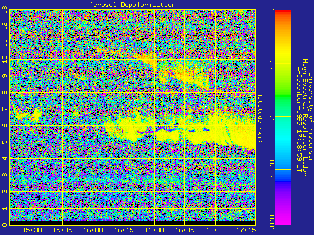The width and height of the screenshot is (314, 235).
Task: Click the altitude 11 axis label
Action: click(5, 43)
